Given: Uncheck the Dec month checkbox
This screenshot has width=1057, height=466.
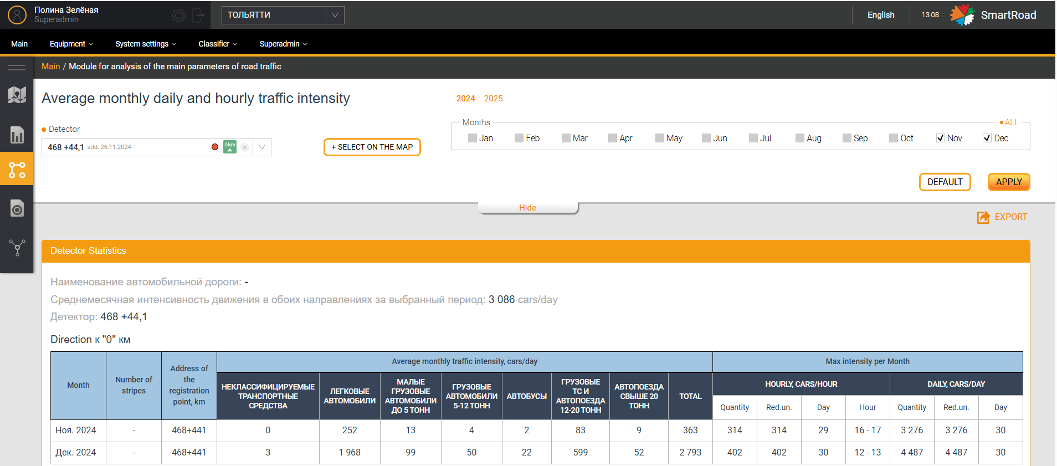Looking at the screenshot, I should pyautogui.click(x=987, y=138).
